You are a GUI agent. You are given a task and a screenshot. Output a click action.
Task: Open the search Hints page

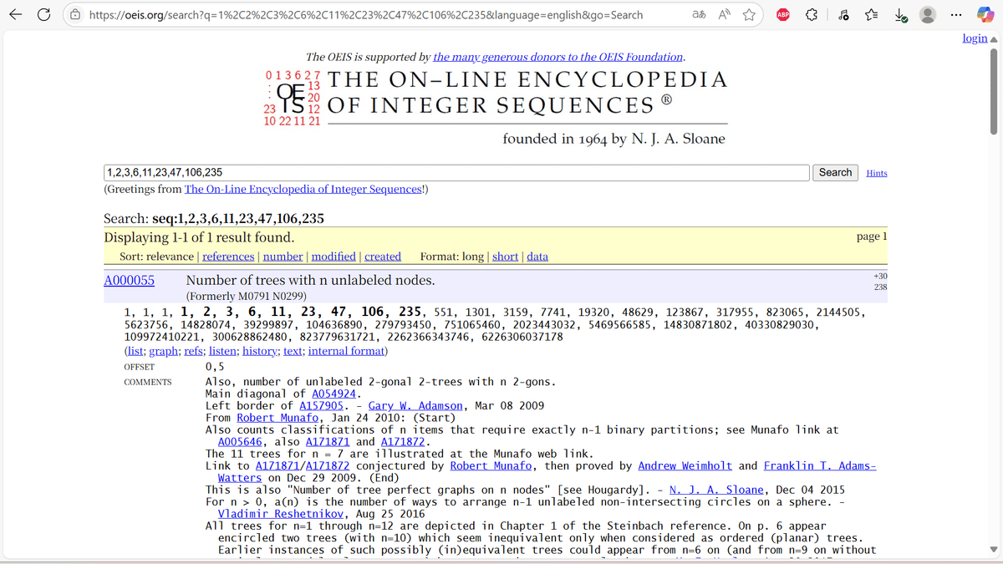point(876,172)
